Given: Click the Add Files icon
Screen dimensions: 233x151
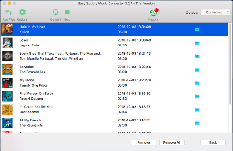Looking at the screenshot, I should point(9,12).
